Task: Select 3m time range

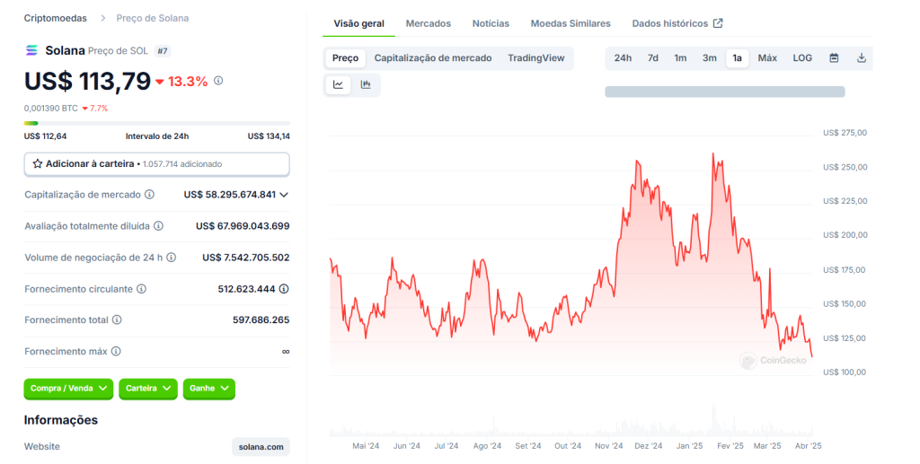Action: tap(710, 58)
